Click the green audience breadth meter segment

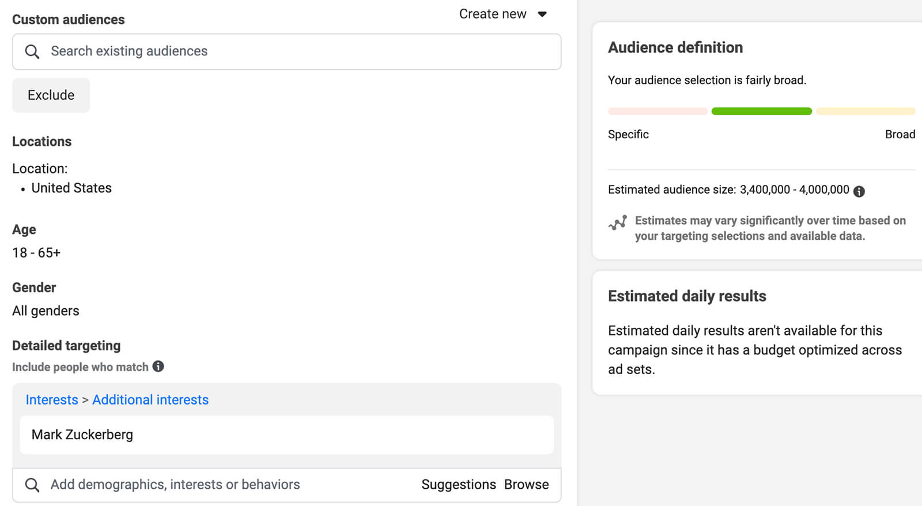coord(762,111)
